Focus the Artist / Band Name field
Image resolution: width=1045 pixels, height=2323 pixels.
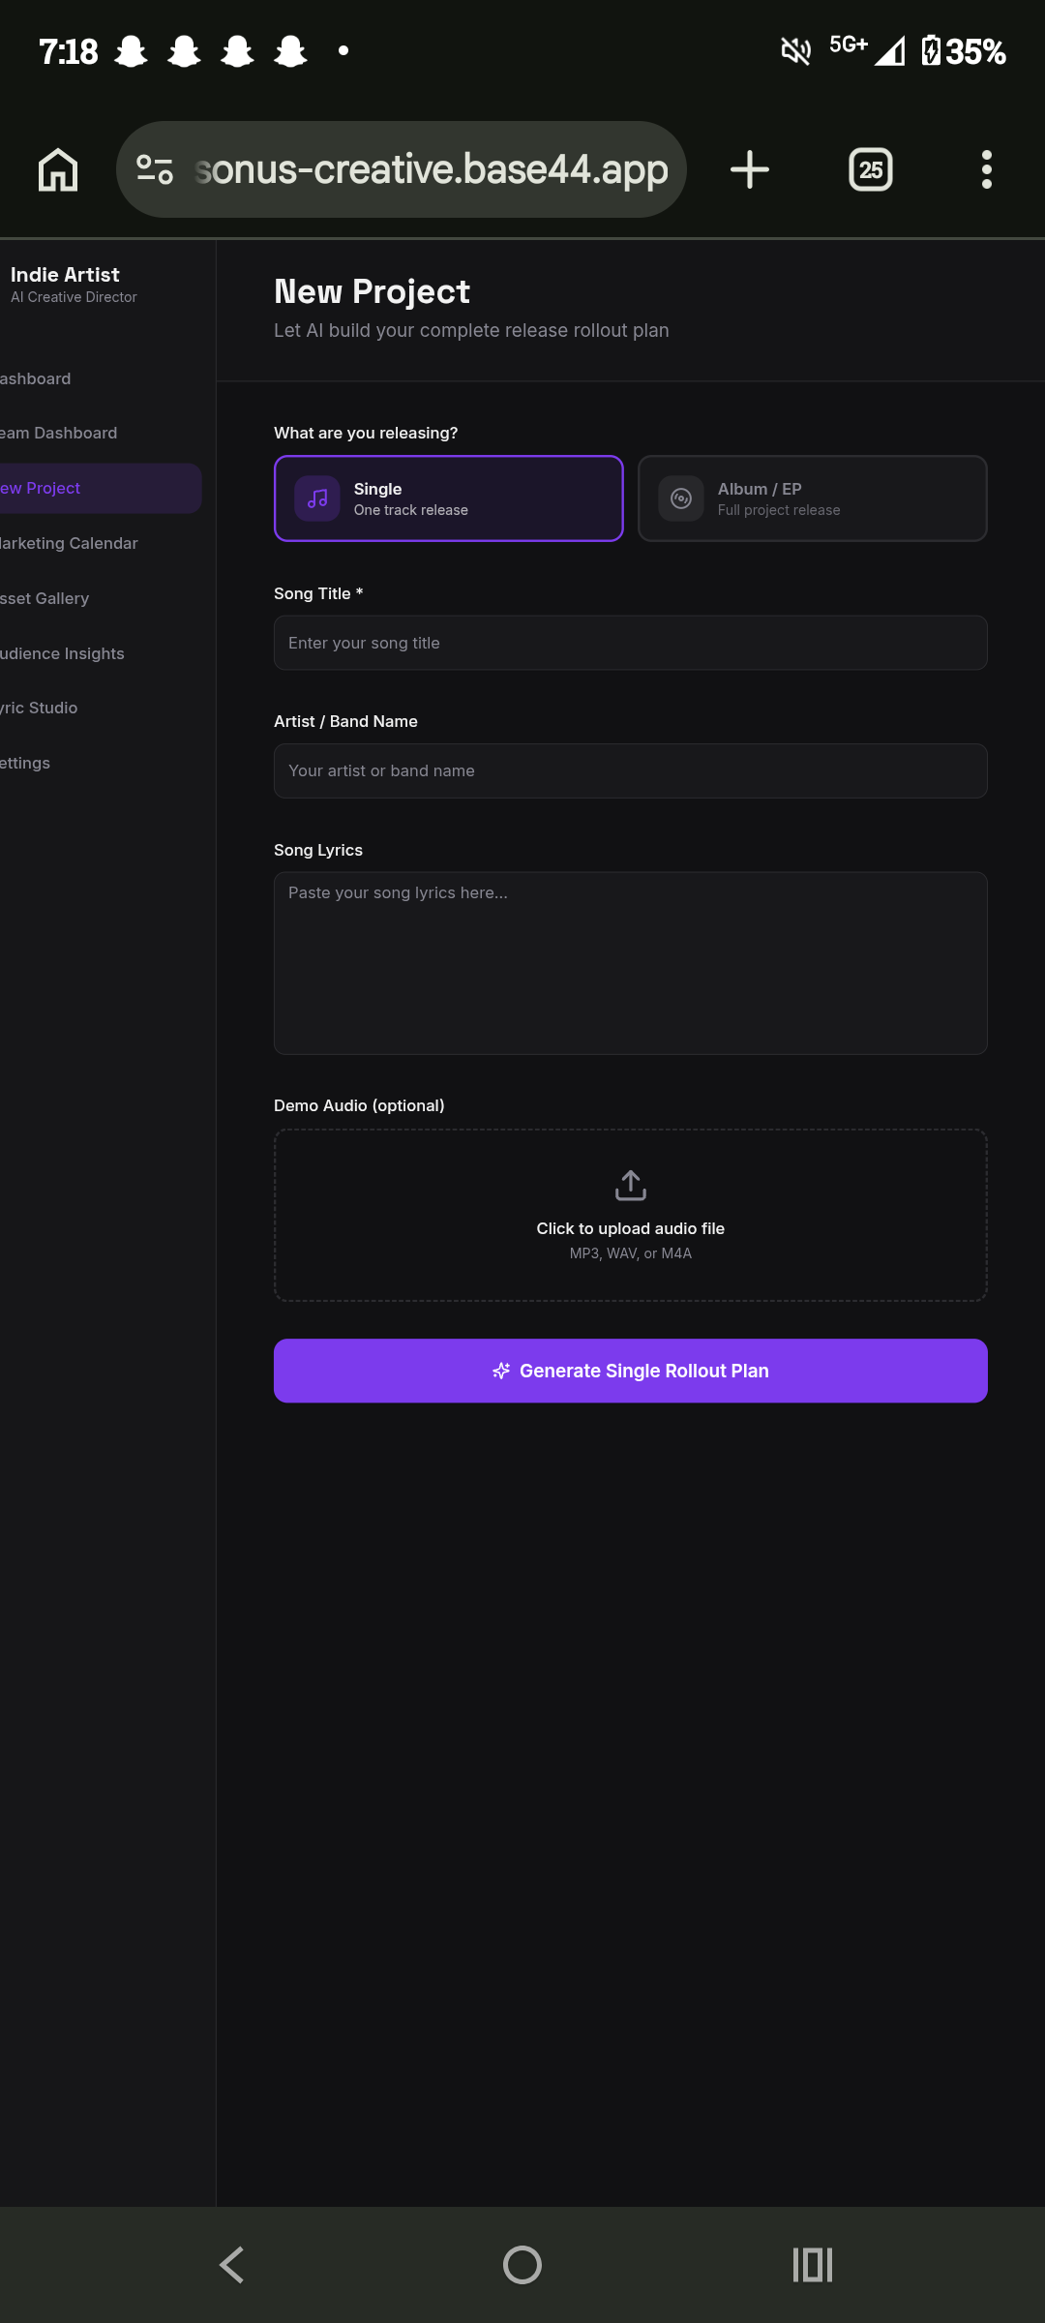pos(631,770)
